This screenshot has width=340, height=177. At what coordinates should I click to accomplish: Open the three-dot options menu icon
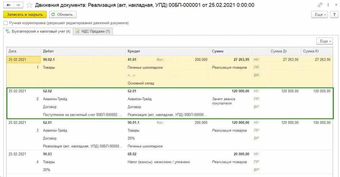pyautogui.click(x=328, y=5)
